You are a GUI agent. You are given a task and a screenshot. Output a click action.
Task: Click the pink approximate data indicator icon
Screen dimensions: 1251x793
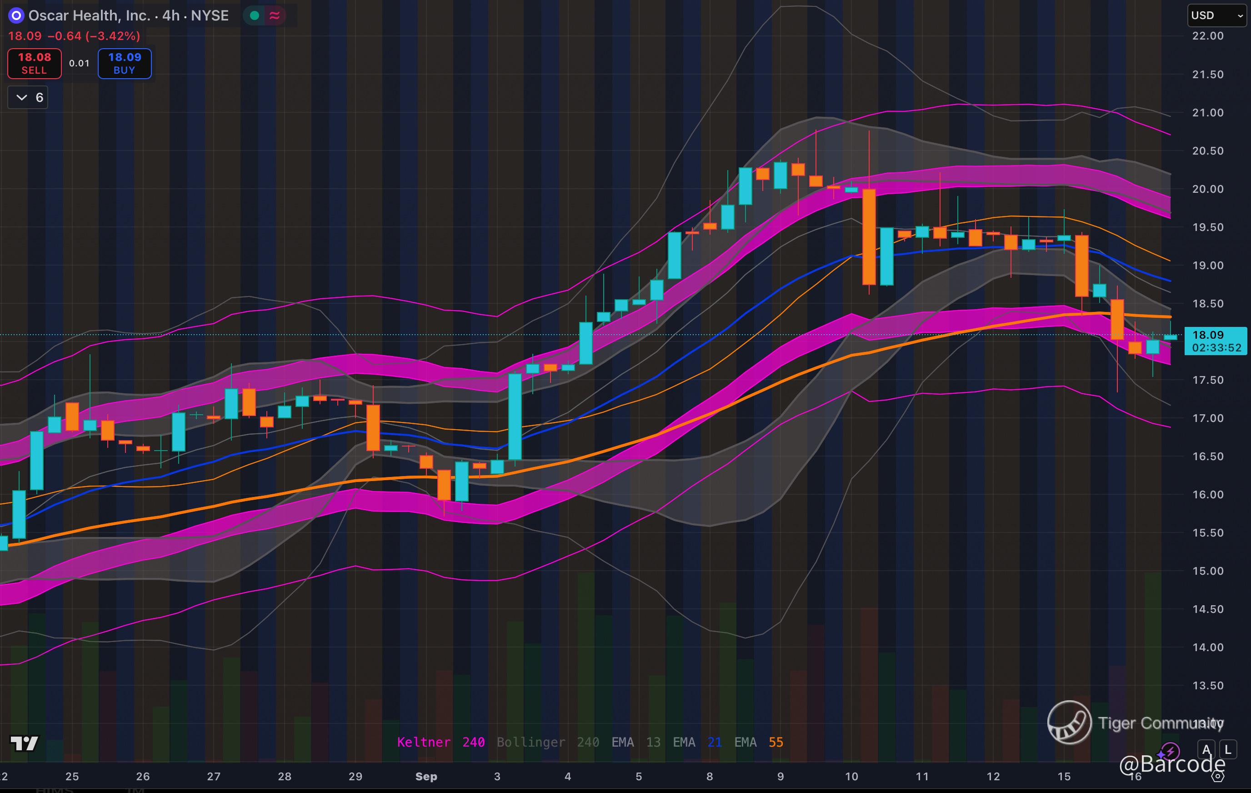pos(275,15)
